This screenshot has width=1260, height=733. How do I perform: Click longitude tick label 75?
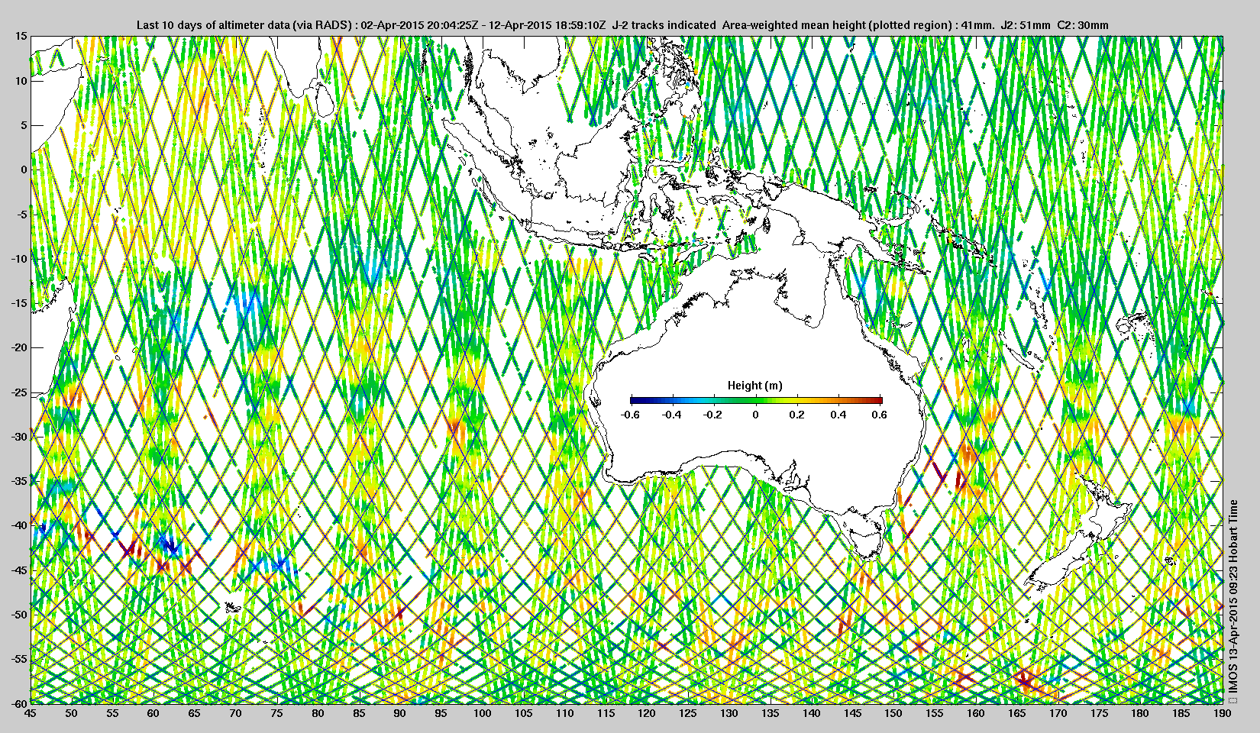tap(276, 713)
